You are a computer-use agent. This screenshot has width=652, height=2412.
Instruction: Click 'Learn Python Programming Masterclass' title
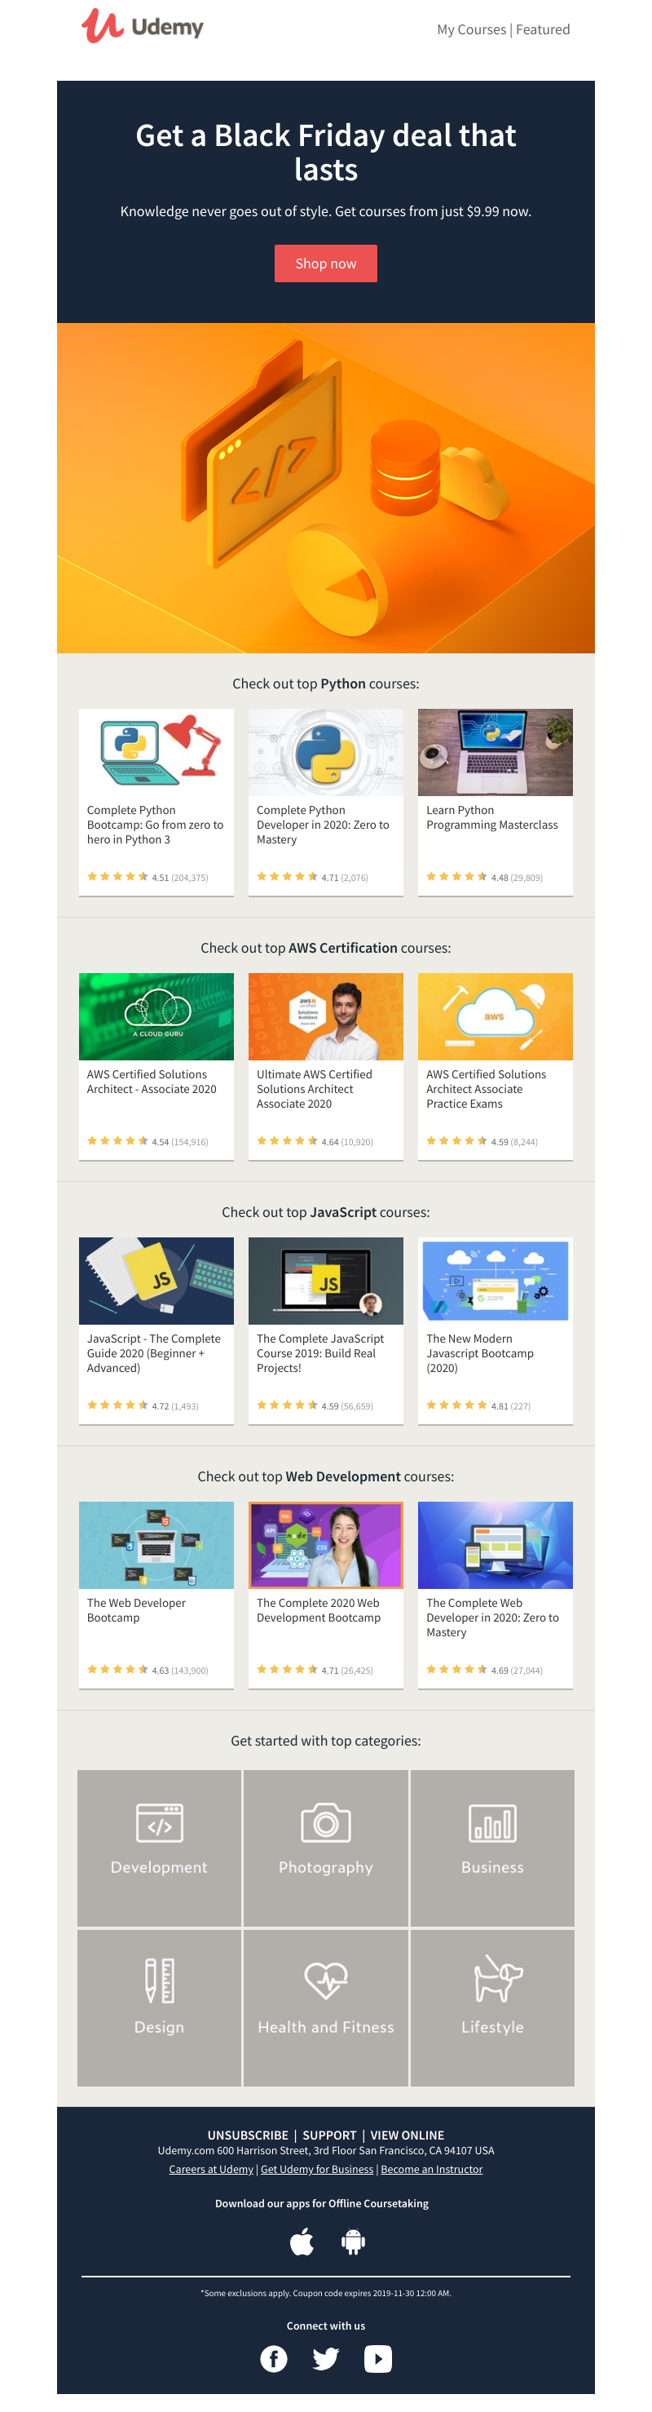pyautogui.click(x=492, y=817)
